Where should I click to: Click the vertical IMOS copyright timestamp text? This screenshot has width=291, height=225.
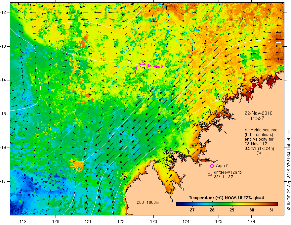click(x=289, y=170)
